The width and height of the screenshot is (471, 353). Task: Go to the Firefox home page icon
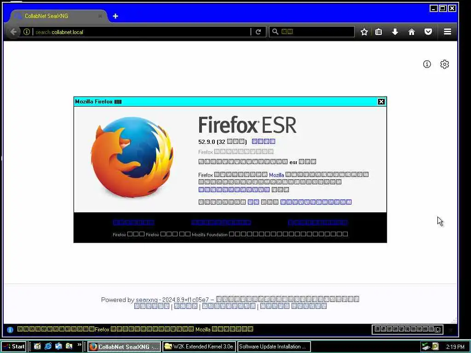[412, 32]
